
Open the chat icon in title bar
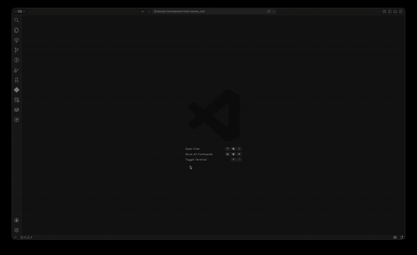click(268, 11)
